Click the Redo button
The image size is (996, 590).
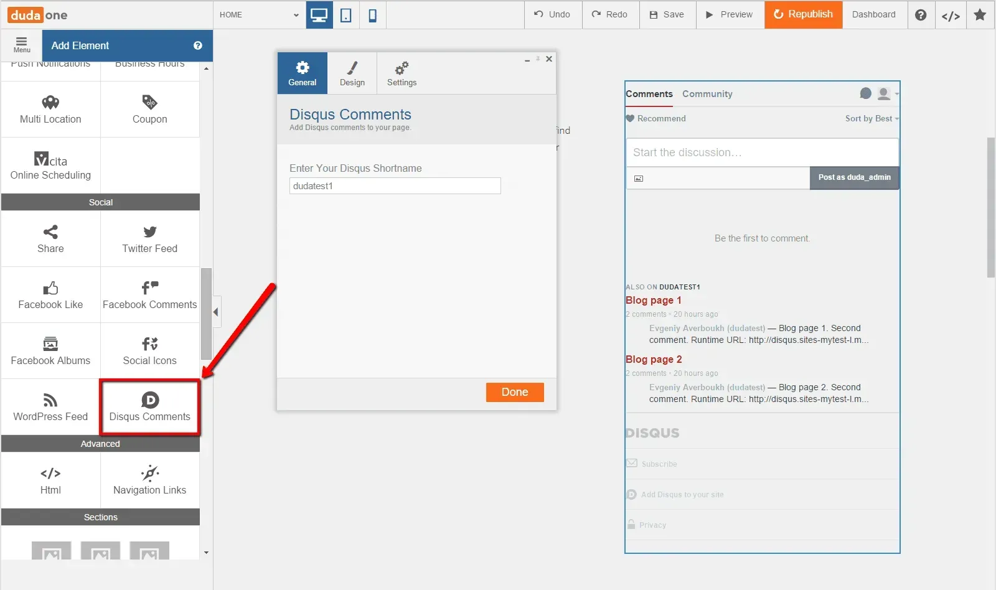point(610,15)
